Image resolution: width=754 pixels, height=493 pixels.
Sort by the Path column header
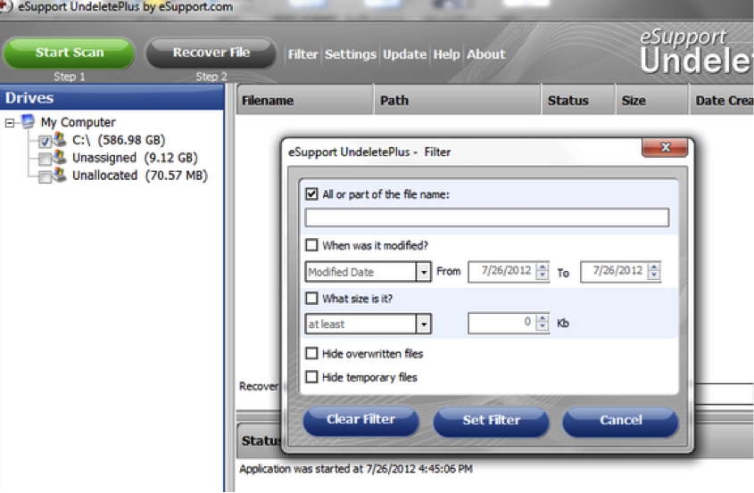[457, 100]
